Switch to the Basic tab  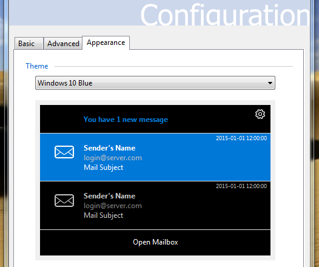click(29, 43)
